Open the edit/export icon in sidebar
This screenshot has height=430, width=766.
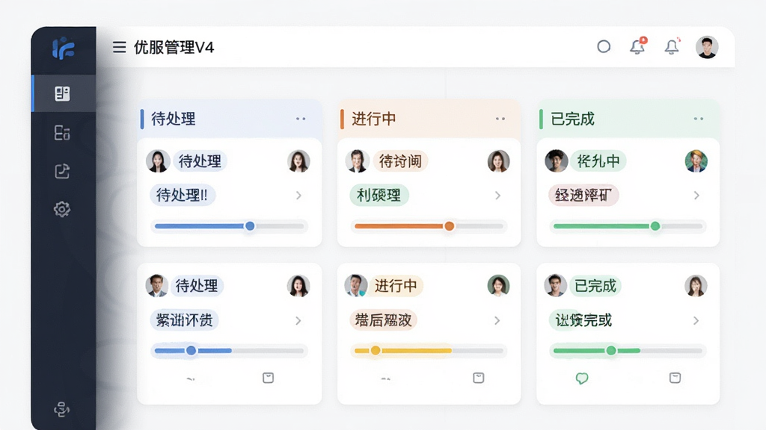[x=62, y=171]
